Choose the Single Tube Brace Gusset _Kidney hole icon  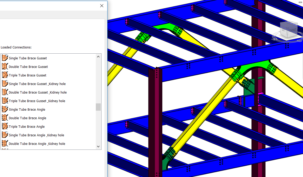pos(5,83)
